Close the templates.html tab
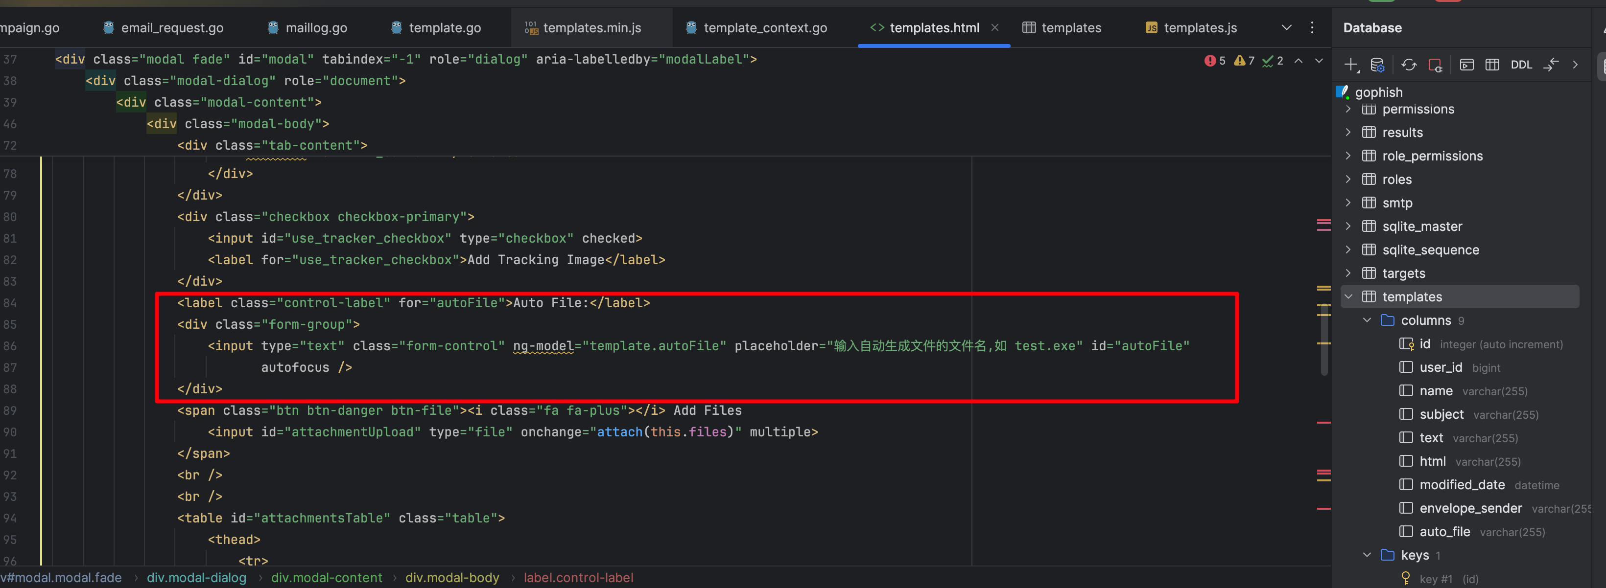The image size is (1606, 588). click(995, 27)
